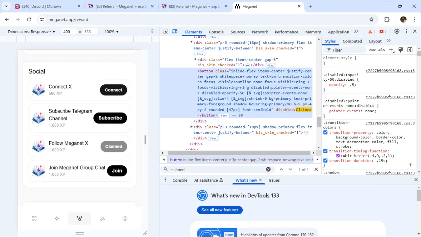Add a new style rule plus icon
Screen dimensions: 421x237
coord(391,50)
